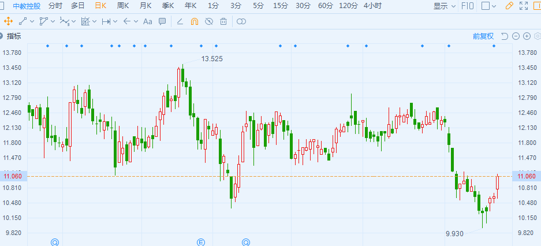541x246 pixels.
Task: Switch to the 周K weekly tab
Action: pos(123,6)
